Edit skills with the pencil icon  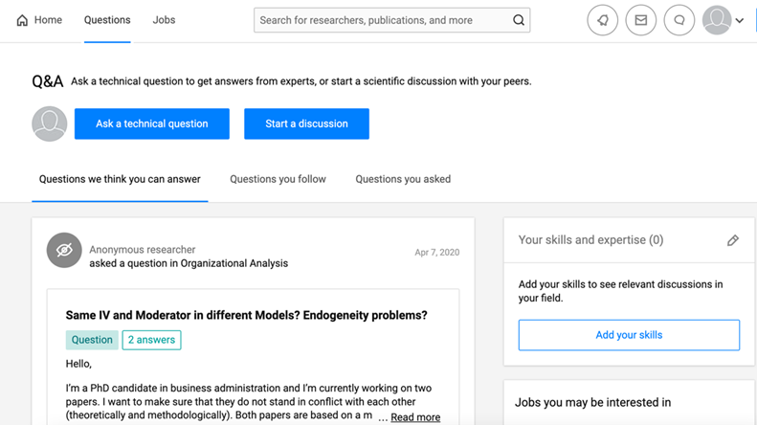[733, 240]
